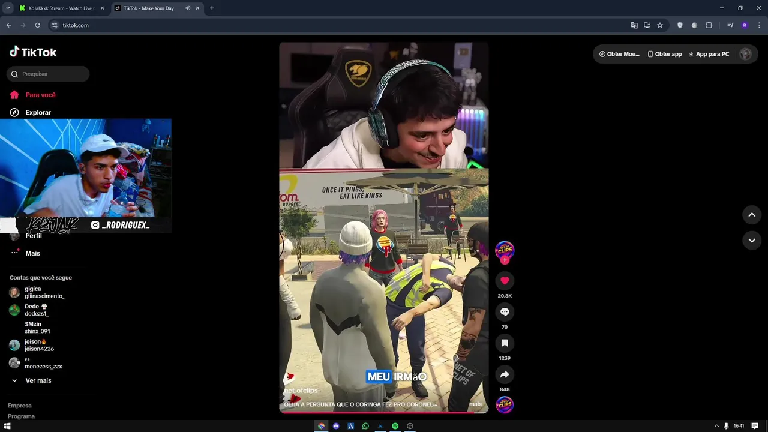Open the tab search dropdown arrow
Viewport: 768px width, 432px height.
(x=8, y=8)
